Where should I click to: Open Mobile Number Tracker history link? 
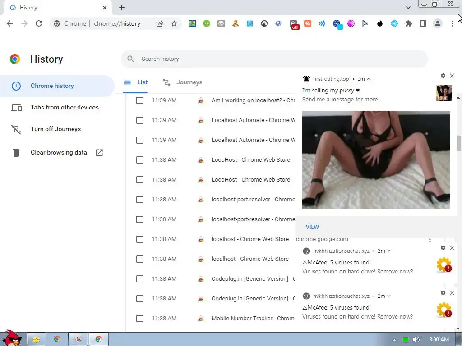pyautogui.click(x=253, y=319)
